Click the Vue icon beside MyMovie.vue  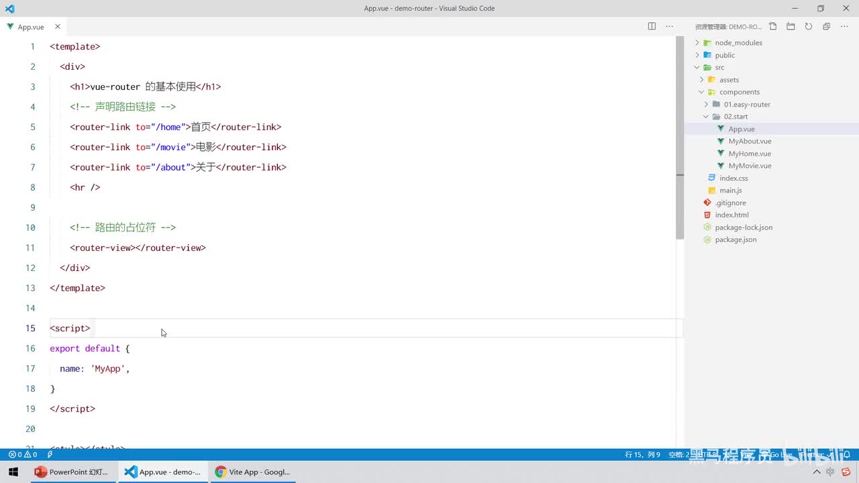point(721,166)
